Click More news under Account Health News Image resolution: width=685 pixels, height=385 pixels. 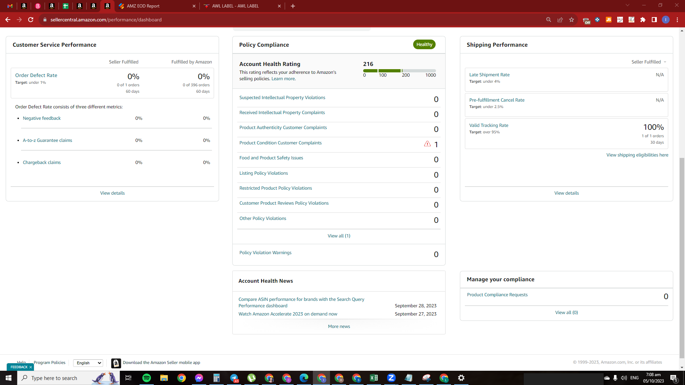point(339,327)
